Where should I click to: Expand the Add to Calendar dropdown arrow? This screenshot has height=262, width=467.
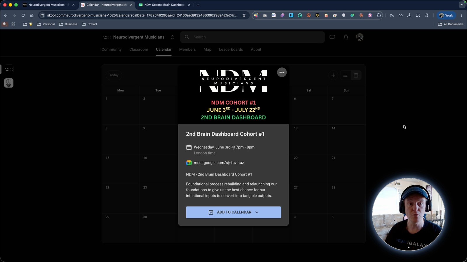click(257, 212)
